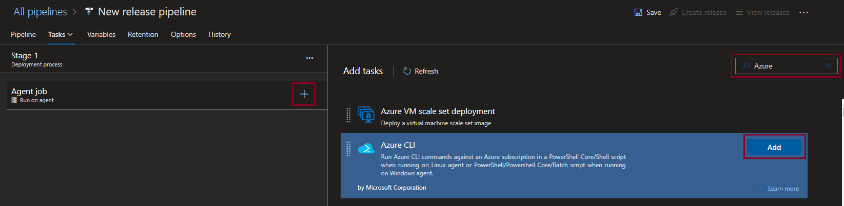Image resolution: width=844 pixels, height=206 pixels.
Task: Switch to the Pipeline tab
Action: 23,34
